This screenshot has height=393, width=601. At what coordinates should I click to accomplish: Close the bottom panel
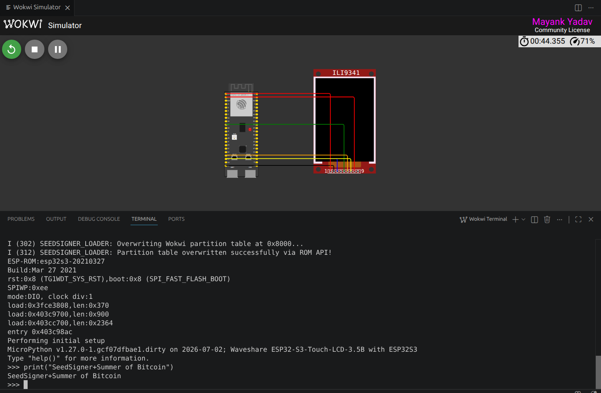click(591, 220)
